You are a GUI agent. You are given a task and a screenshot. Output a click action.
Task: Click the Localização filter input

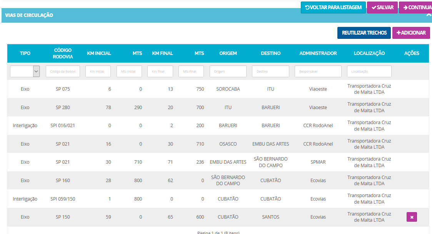(369, 71)
